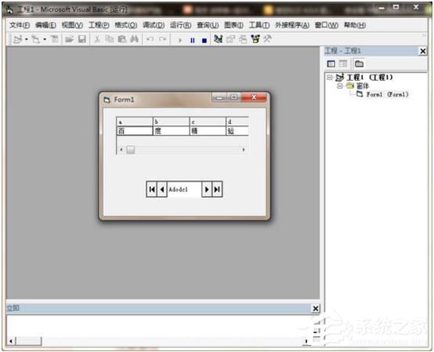Click the Toolbox hammer-wrench icon
Screen dimensions: 434x352
[267, 39]
